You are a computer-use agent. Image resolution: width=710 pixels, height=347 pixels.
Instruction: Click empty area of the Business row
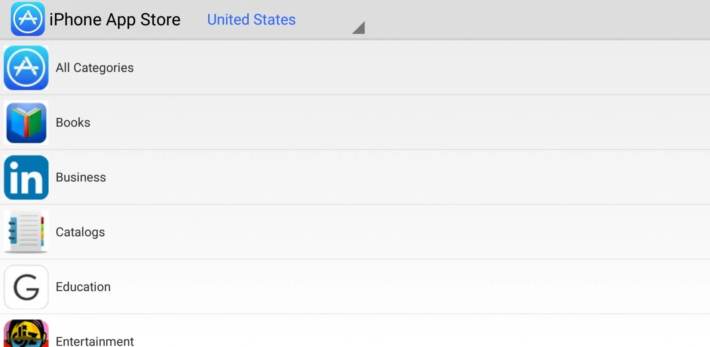tap(380, 177)
